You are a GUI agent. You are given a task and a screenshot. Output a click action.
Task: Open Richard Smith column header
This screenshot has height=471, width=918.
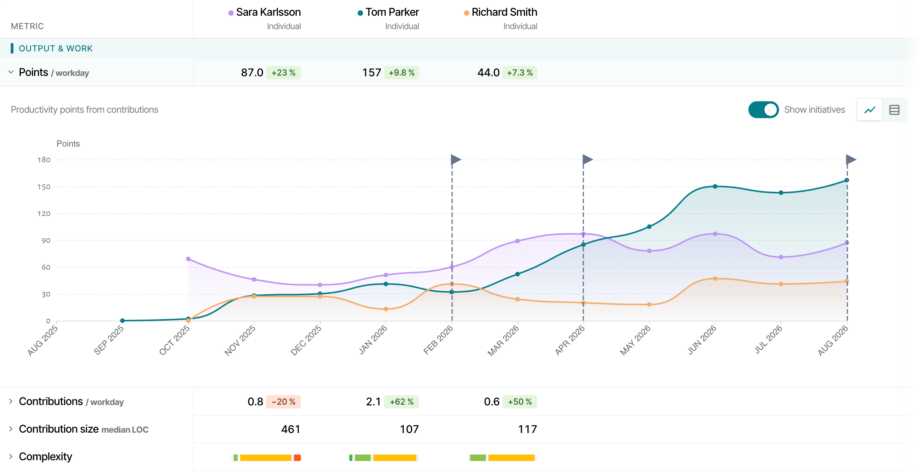coord(504,12)
